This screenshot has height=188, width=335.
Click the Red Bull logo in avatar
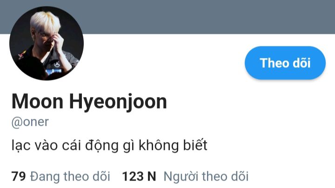(x=22, y=55)
